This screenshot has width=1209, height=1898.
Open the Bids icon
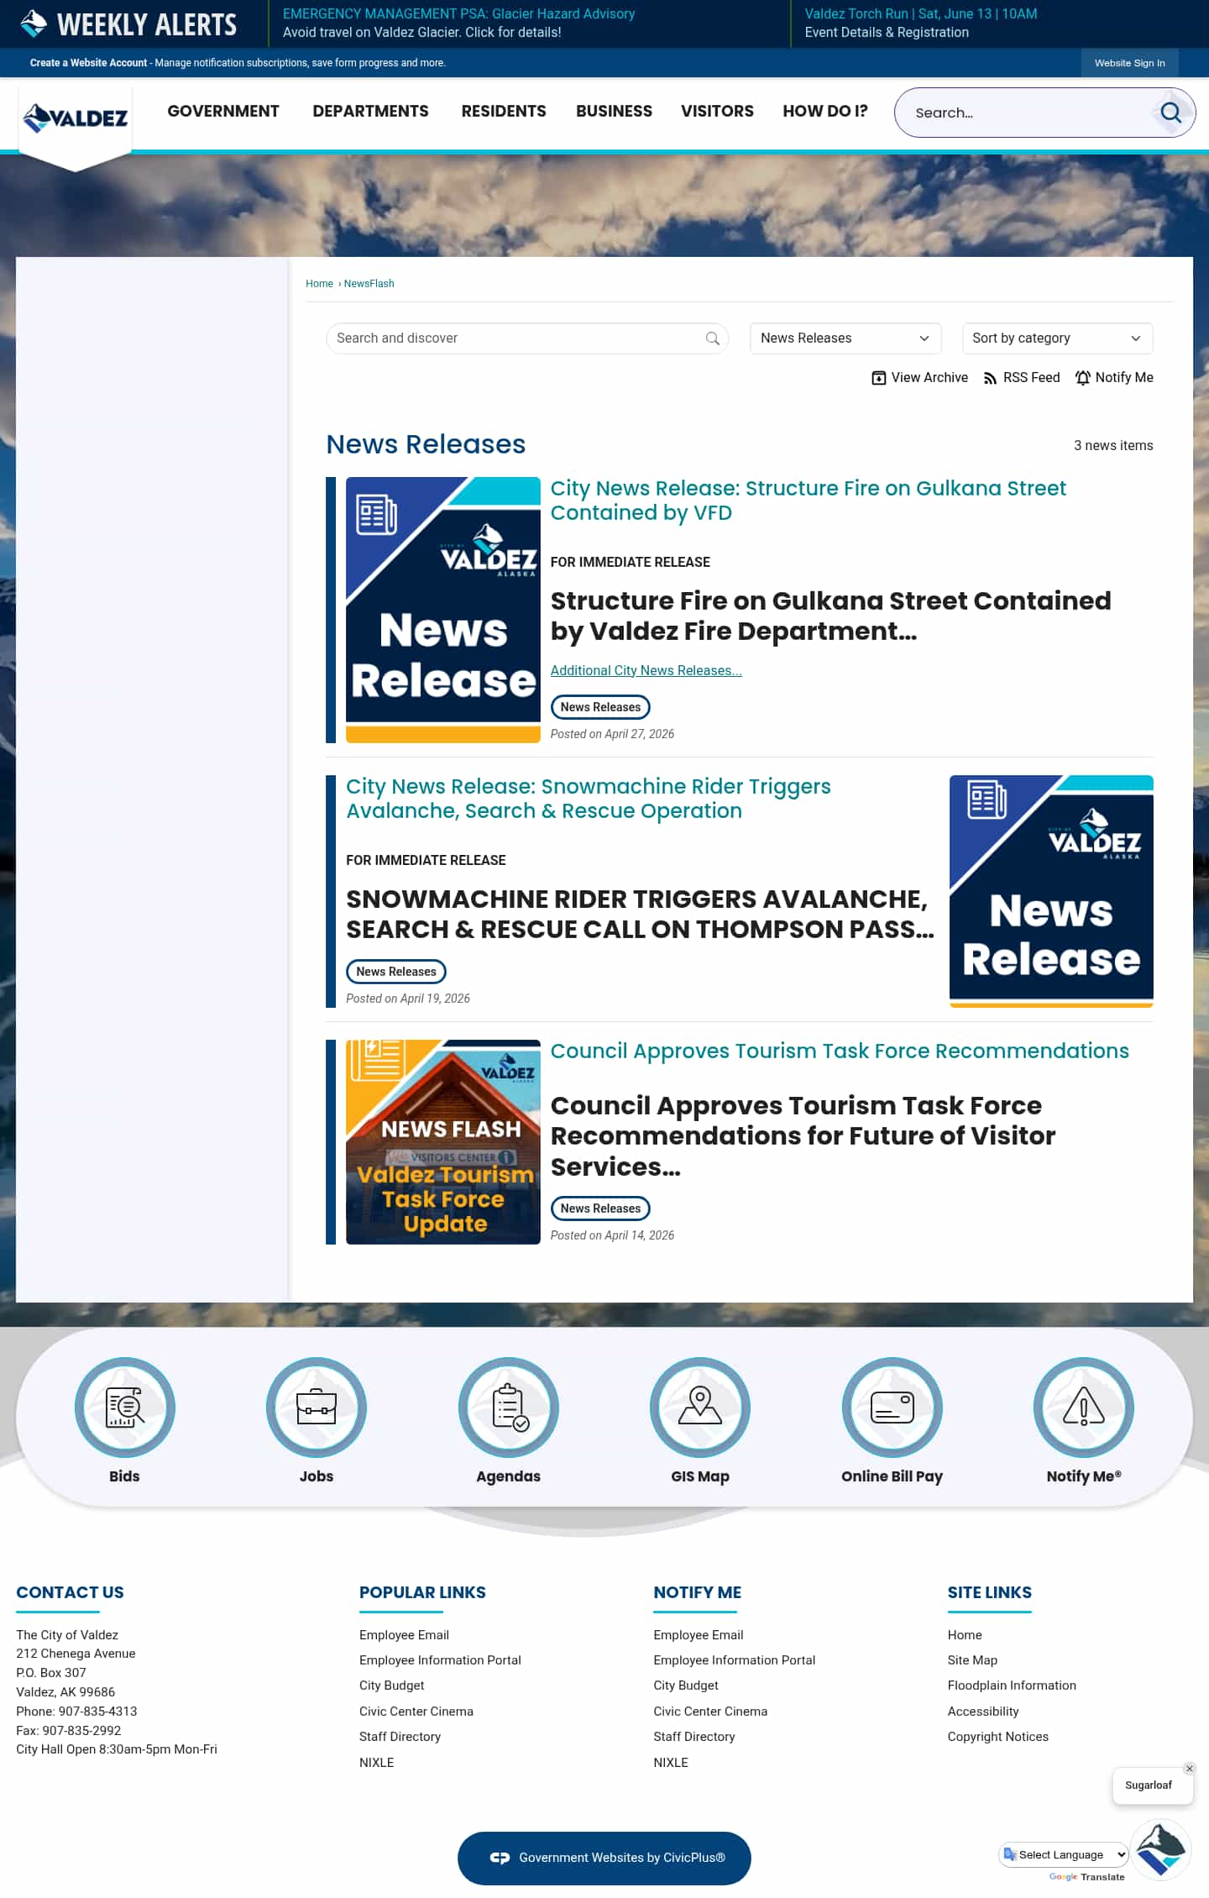[124, 1407]
